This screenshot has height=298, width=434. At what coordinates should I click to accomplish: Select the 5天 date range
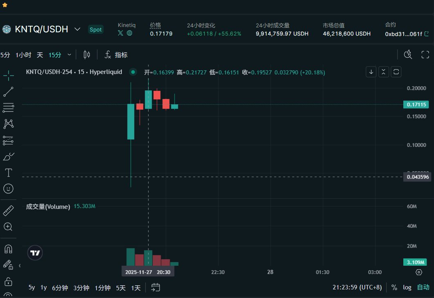(x=121, y=288)
